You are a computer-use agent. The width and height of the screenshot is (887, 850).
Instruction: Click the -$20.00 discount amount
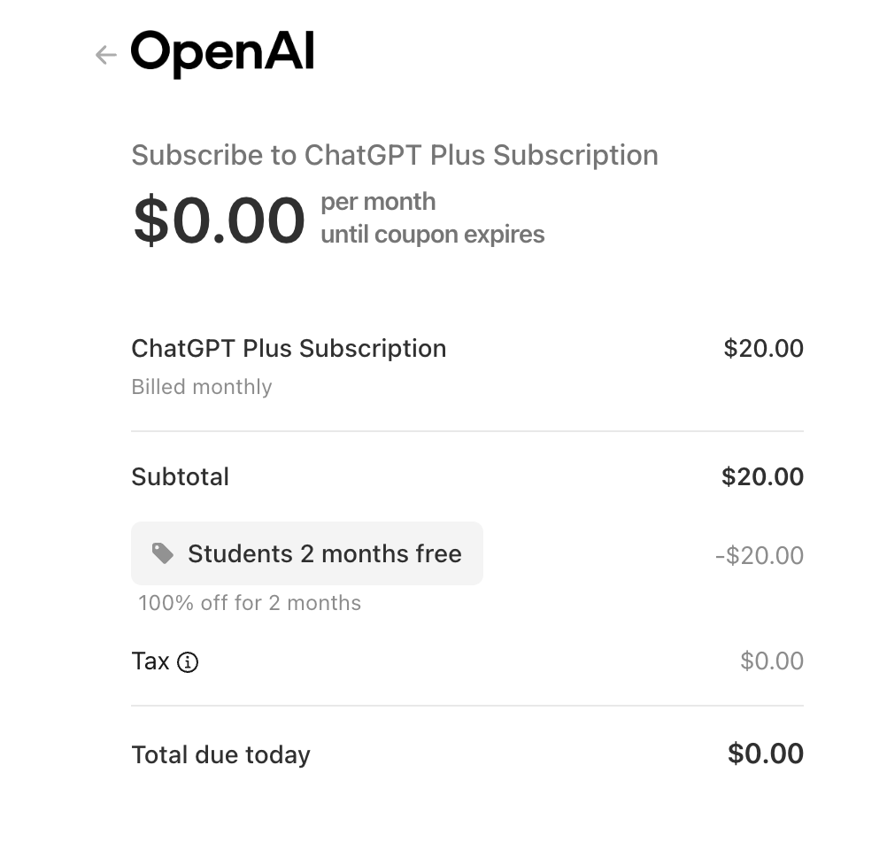[x=759, y=556]
